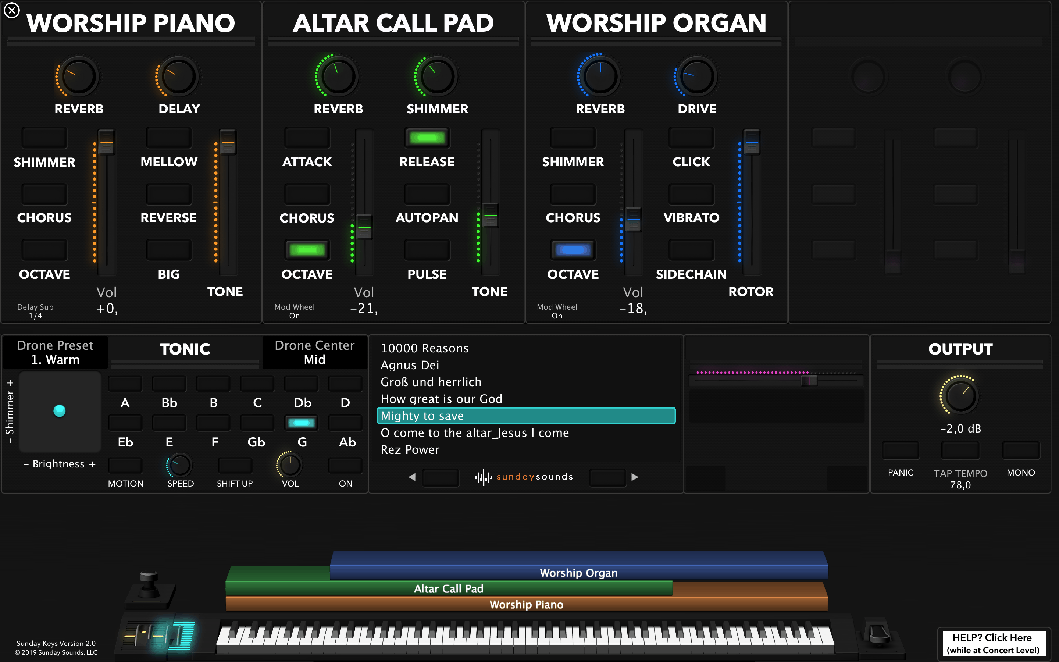Select song O come to the altar
The width and height of the screenshot is (1059, 662).
pos(526,433)
